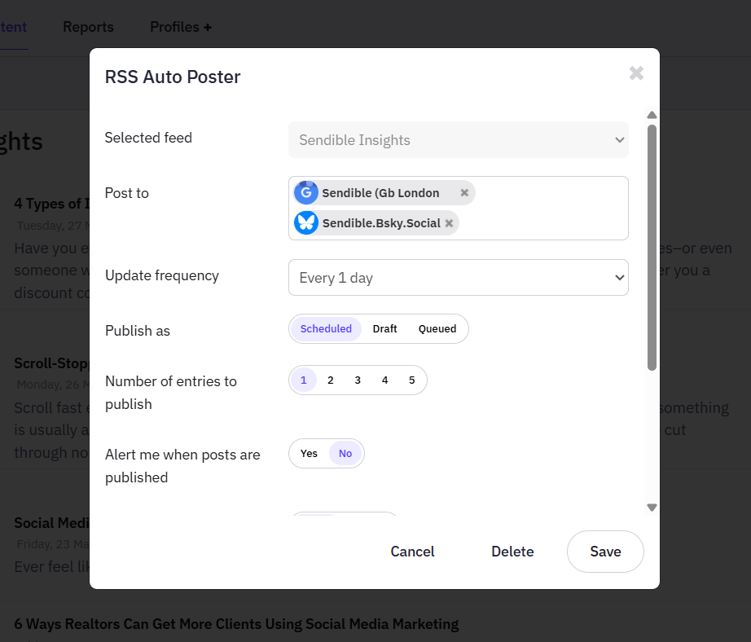Close the RSS Auto Poster dialog
The image size is (751, 642).
pyautogui.click(x=636, y=73)
